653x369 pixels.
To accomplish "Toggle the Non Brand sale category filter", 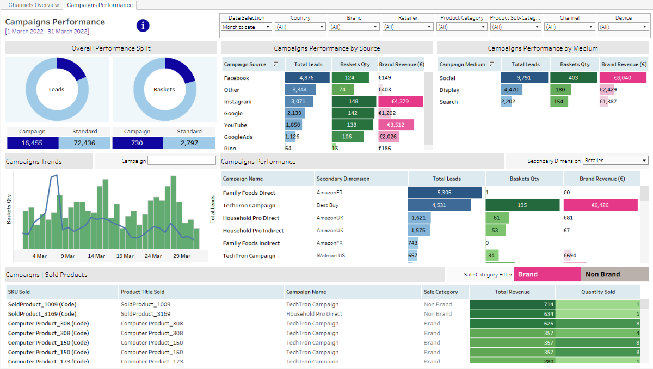I will tap(615, 274).
